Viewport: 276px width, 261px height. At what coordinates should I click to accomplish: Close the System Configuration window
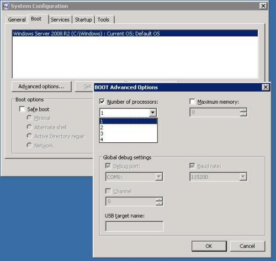[263, 6]
